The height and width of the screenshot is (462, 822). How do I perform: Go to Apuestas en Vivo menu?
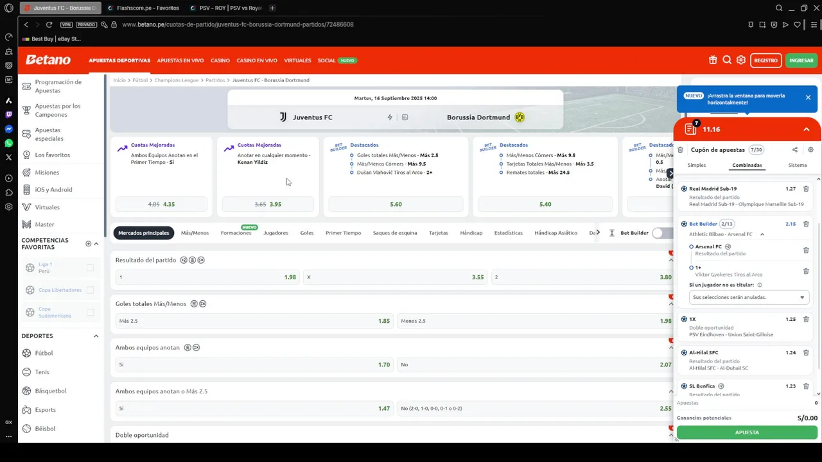tap(180, 60)
